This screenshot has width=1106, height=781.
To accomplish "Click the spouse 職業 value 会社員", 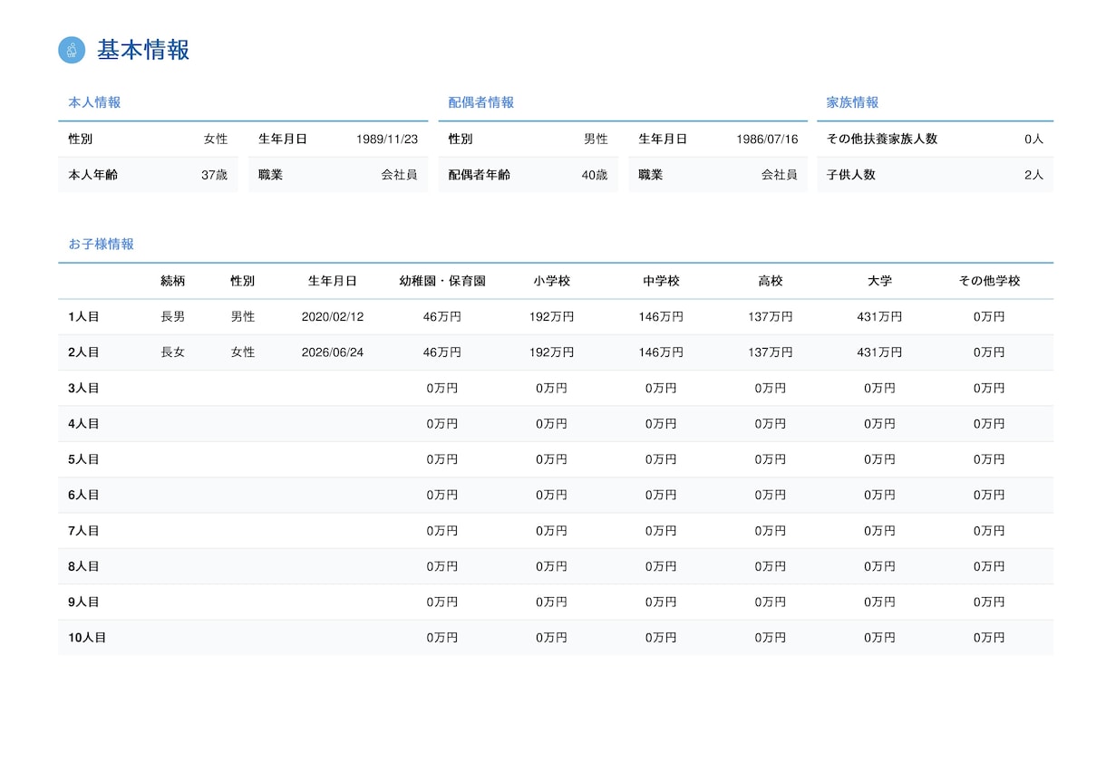I will coord(780,175).
